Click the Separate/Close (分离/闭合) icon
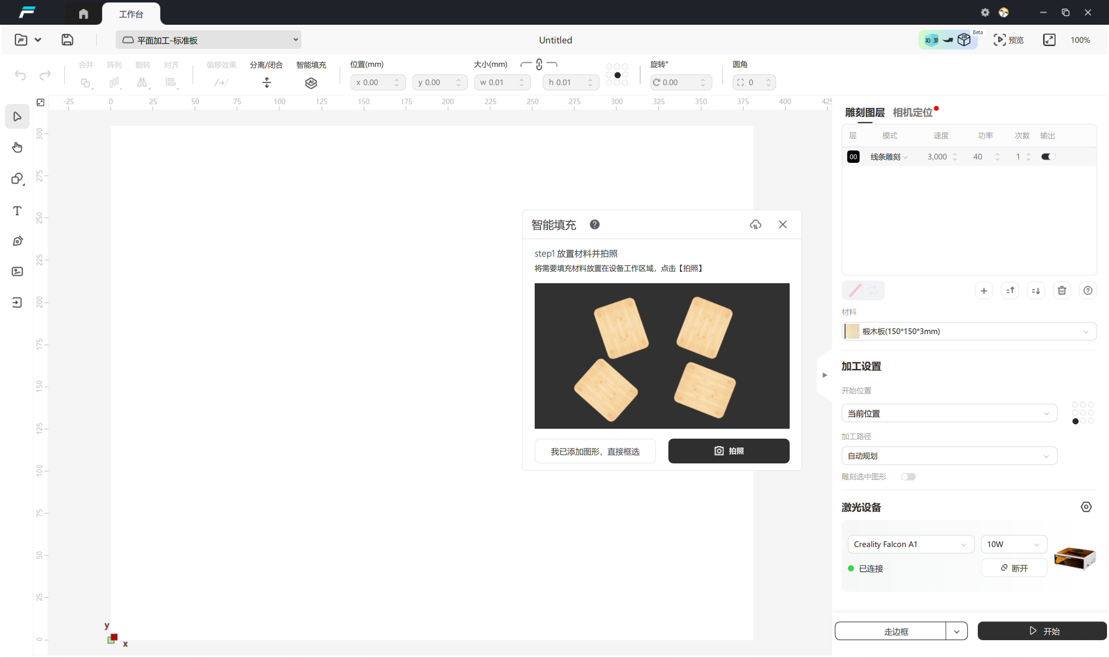This screenshot has height=658, width=1109. pos(266,83)
